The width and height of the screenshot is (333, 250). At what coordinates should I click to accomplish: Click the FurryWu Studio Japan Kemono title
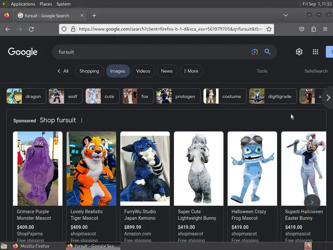point(140,215)
